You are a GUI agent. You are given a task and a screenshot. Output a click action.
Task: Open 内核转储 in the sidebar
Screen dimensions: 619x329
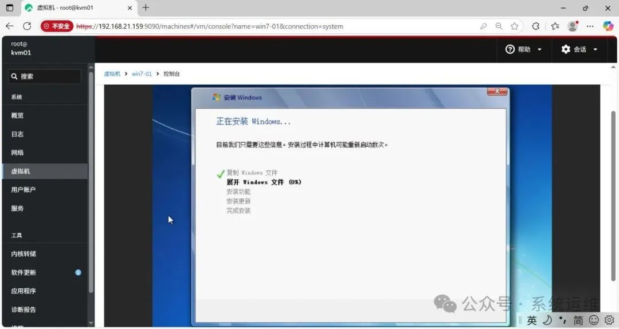pyautogui.click(x=45, y=253)
